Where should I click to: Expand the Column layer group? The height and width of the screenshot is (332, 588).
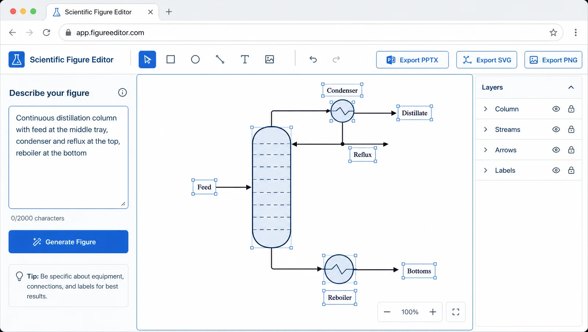click(x=485, y=109)
